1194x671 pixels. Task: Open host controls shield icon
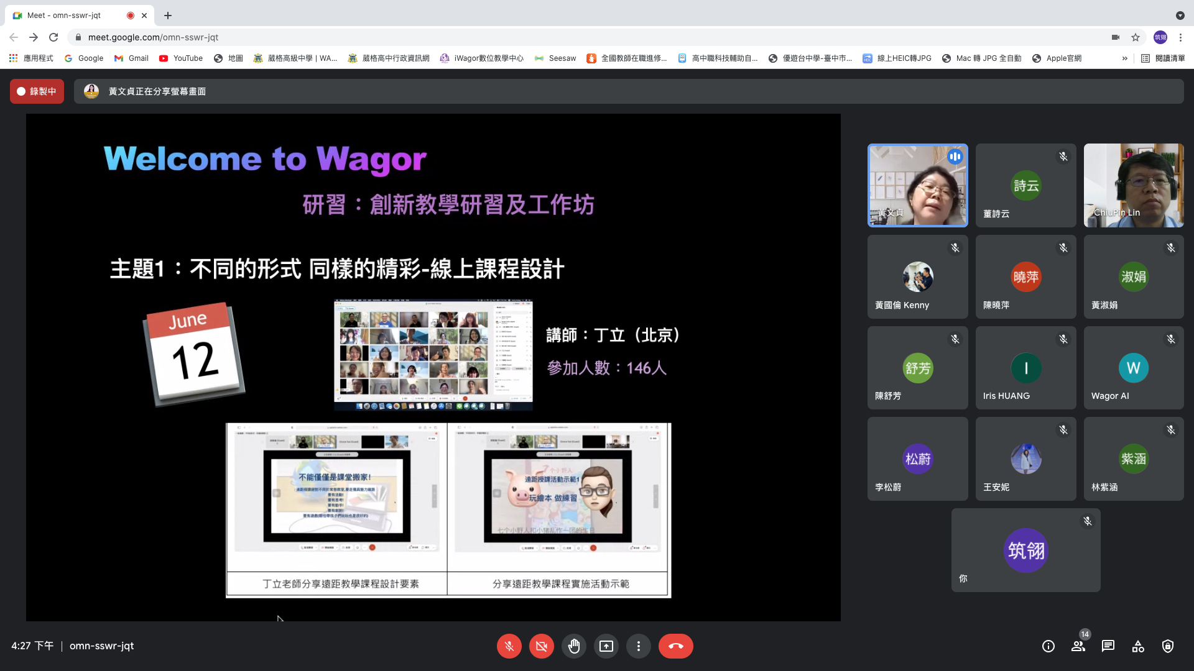tap(1168, 646)
